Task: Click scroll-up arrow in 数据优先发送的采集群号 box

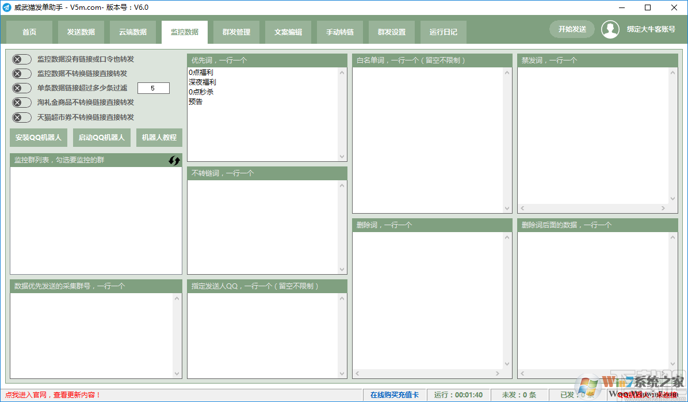Action: point(177,298)
